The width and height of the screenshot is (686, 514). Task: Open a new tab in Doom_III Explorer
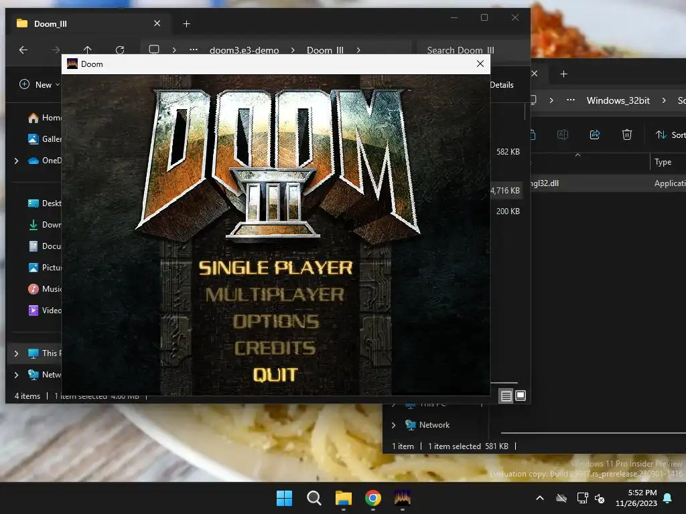point(186,23)
